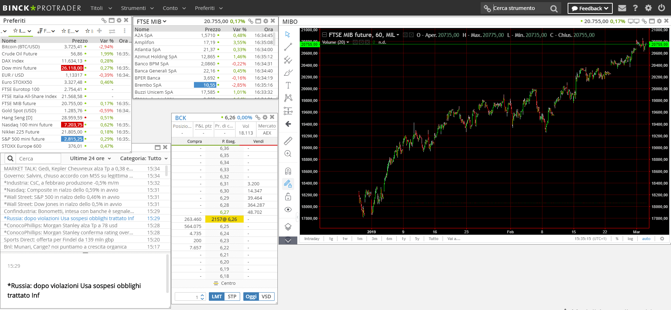The image size is (671, 310).
Task: Open settings gear of MIBO chart panel
Action: [659, 21]
